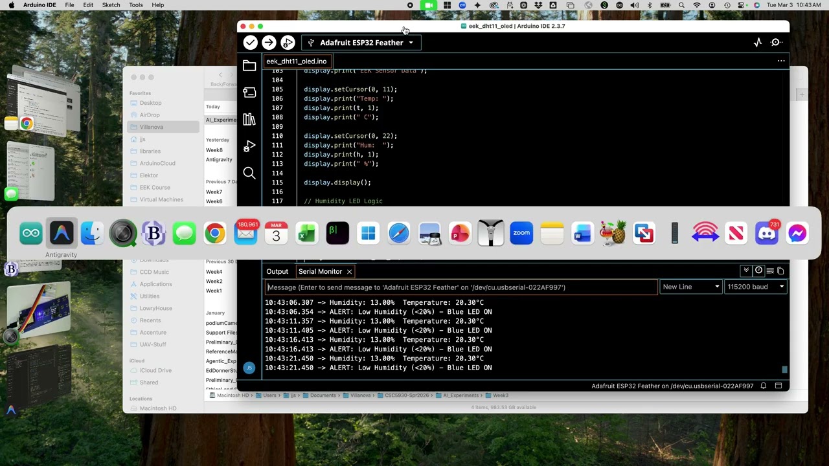Open the Apple menu
This screenshot has height=466, width=829.
(x=11, y=5)
